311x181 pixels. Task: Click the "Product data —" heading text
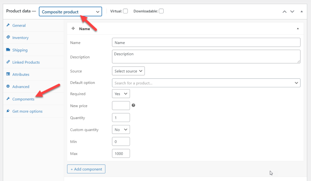click(21, 11)
